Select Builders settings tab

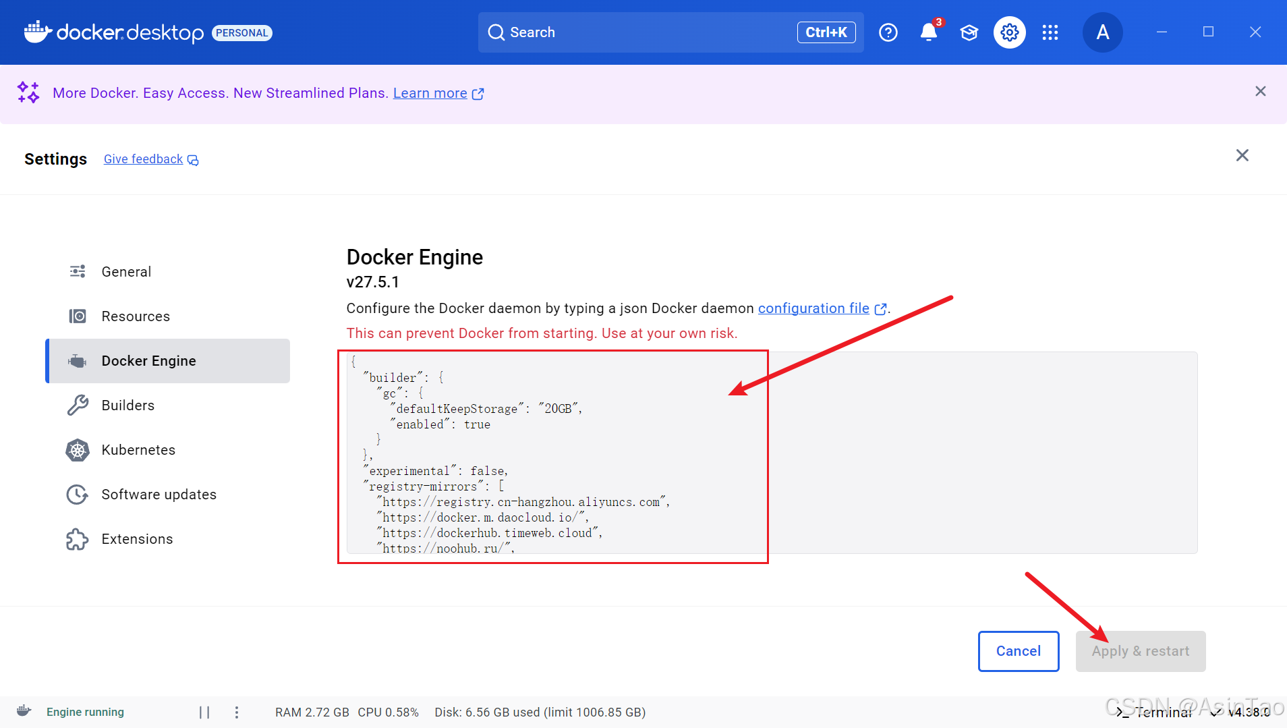coord(168,405)
